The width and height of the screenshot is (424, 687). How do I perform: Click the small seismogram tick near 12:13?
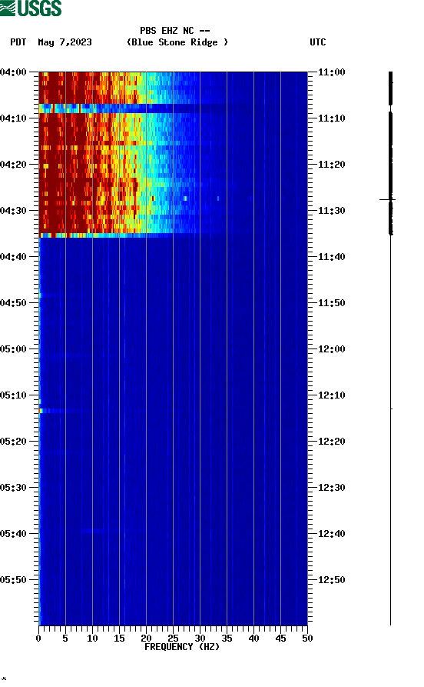pos(392,409)
